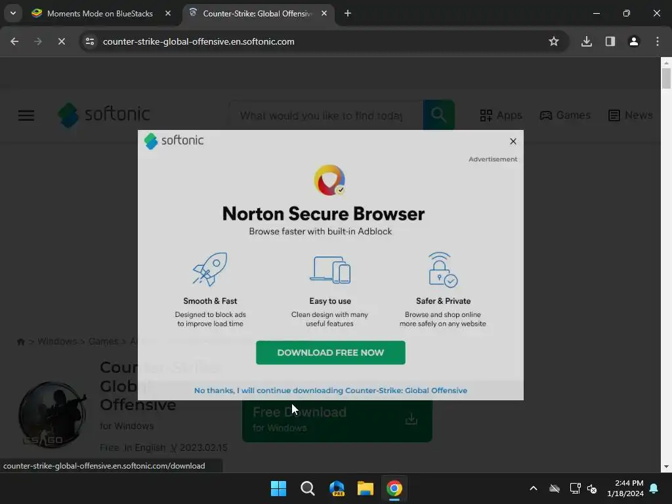Viewport: 672px width, 504px height.
Task: Click Windows in the breadcrumb
Action: (x=57, y=341)
